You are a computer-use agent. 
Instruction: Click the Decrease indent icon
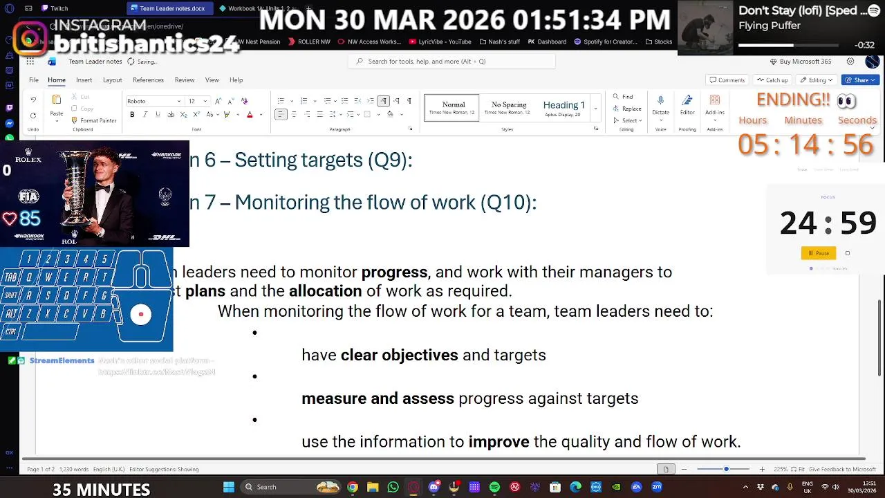(357, 101)
